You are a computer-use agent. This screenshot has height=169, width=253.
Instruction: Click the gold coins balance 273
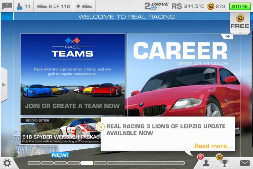216,6
